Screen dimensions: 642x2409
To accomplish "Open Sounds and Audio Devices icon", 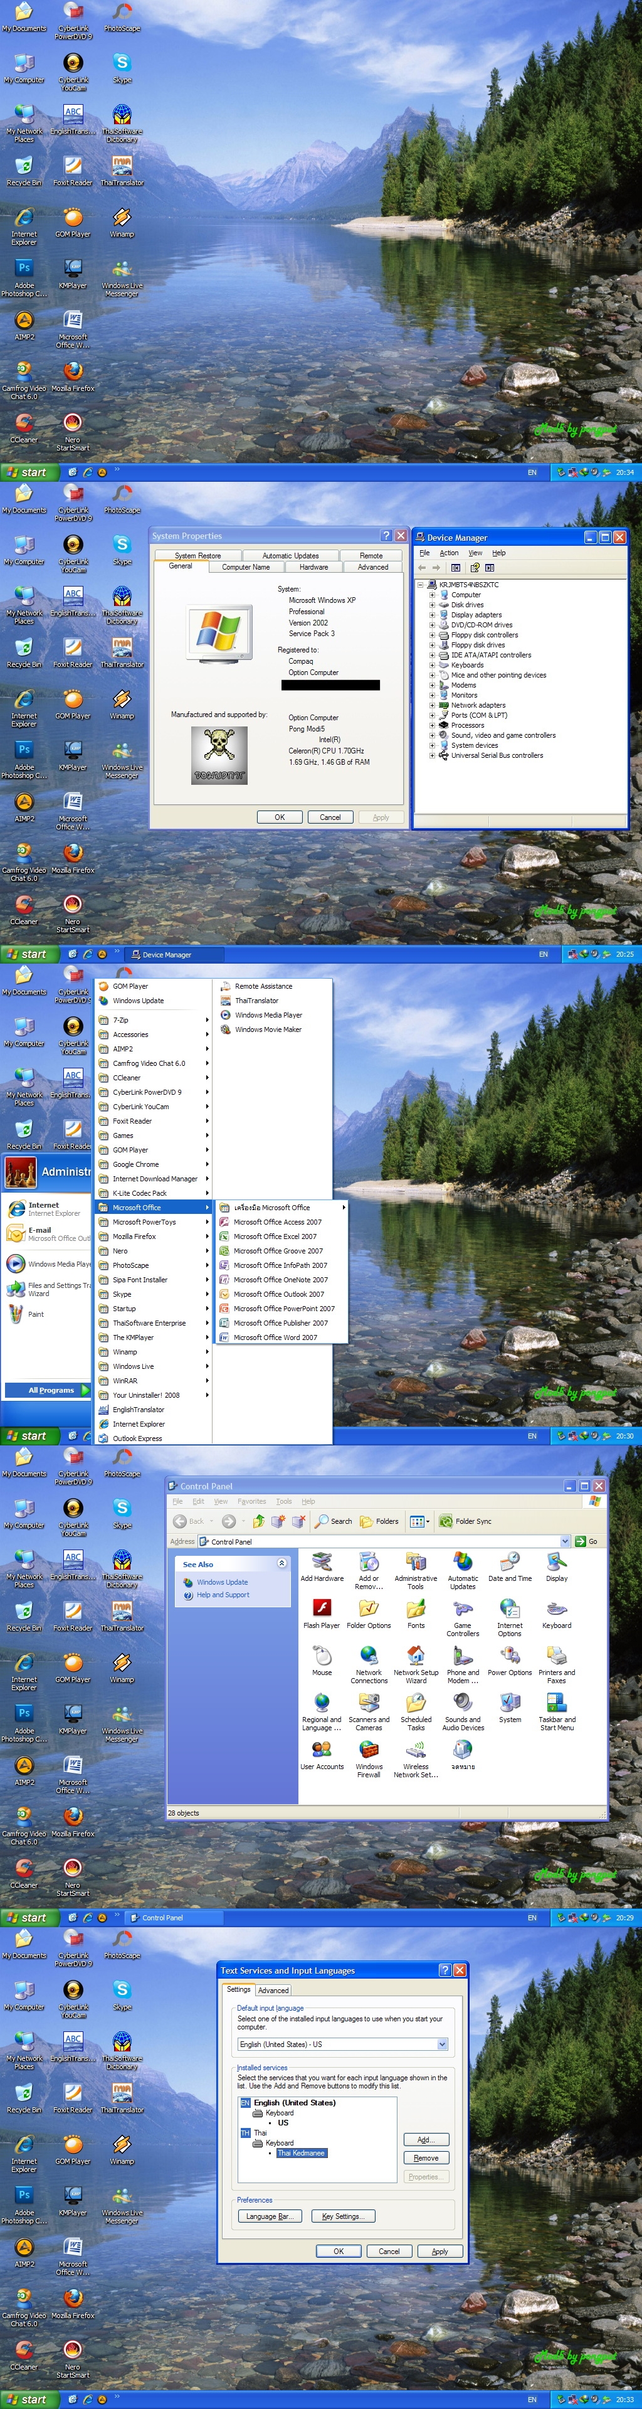I will tap(463, 1711).
